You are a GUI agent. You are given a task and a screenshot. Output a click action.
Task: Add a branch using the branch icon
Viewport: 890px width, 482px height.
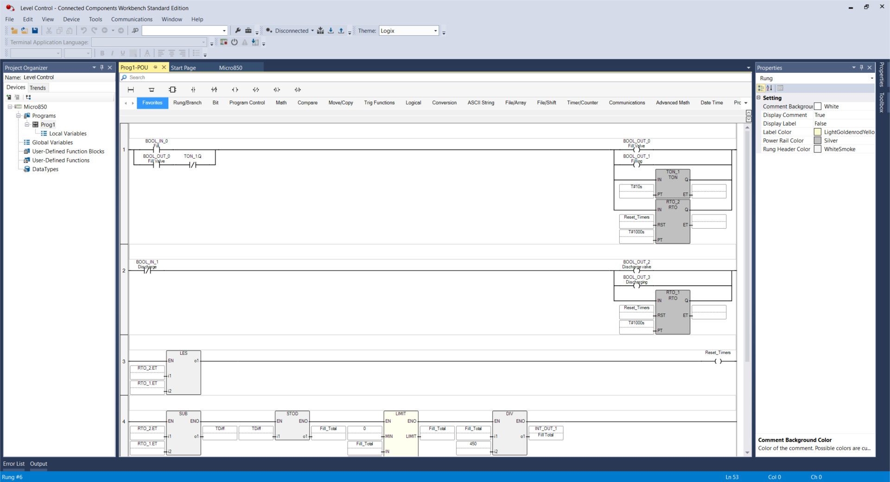coord(152,90)
